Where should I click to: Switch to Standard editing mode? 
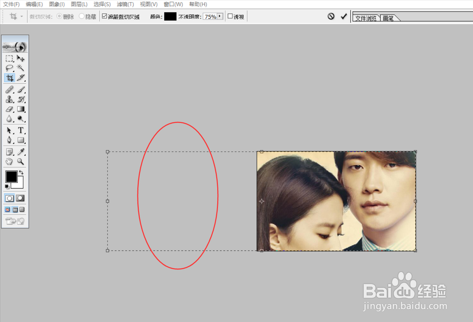coord(9,198)
